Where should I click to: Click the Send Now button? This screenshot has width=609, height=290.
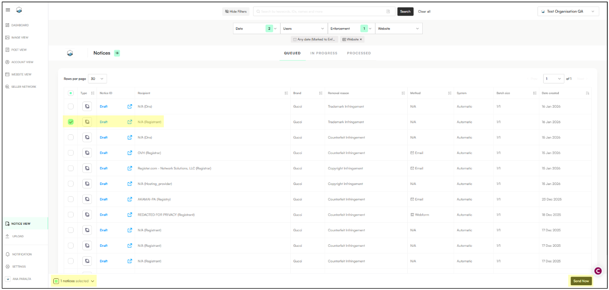pos(581,281)
